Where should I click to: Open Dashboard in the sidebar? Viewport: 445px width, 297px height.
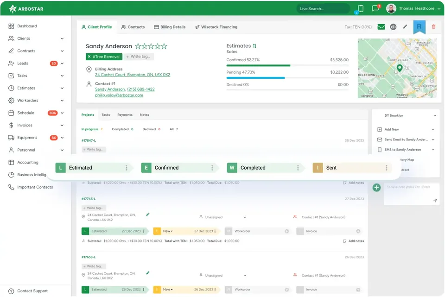pyautogui.click(x=27, y=26)
